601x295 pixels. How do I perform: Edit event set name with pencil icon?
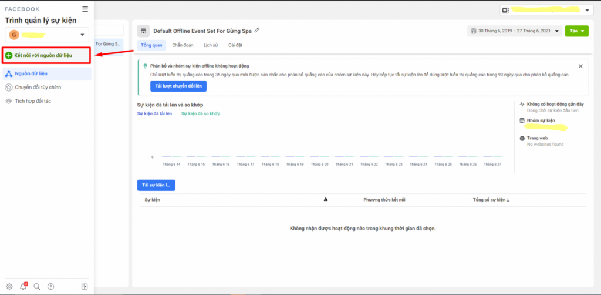coord(257,31)
